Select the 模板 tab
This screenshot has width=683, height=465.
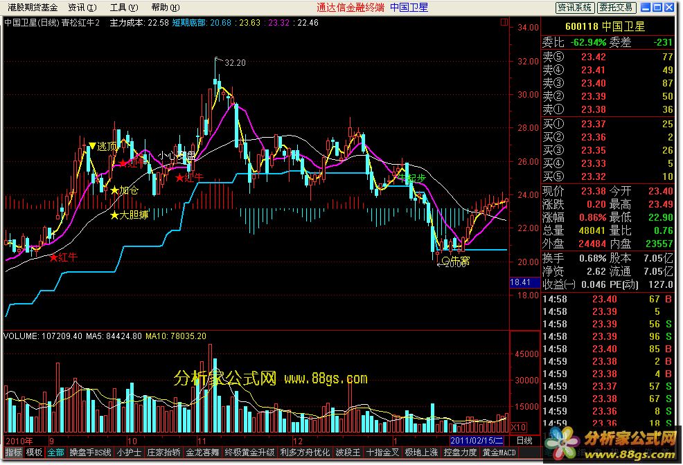click(34, 453)
